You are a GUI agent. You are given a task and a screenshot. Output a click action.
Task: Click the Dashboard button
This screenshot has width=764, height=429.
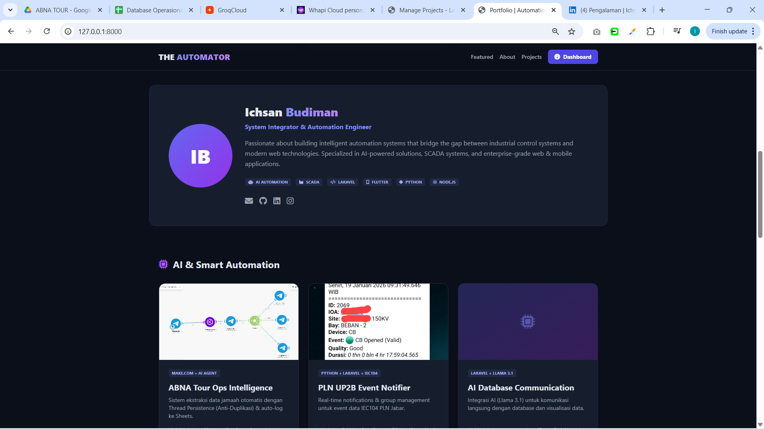pyautogui.click(x=573, y=57)
